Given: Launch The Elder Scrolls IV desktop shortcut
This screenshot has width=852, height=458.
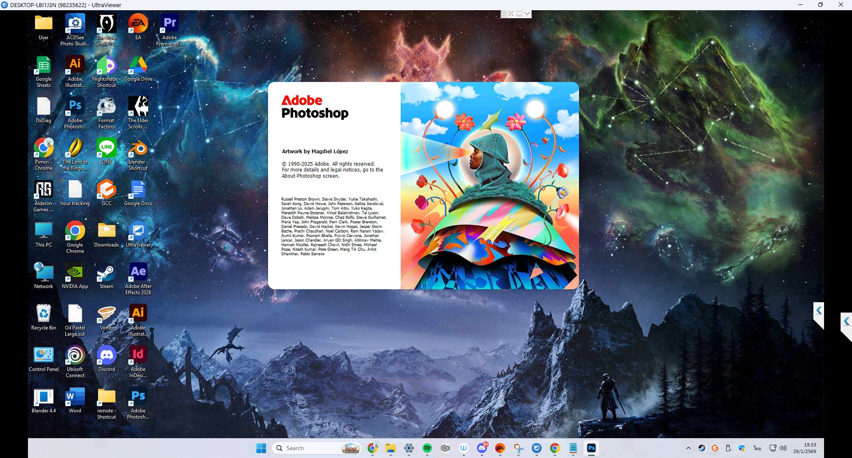Looking at the screenshot, I should tap(106, 30).
